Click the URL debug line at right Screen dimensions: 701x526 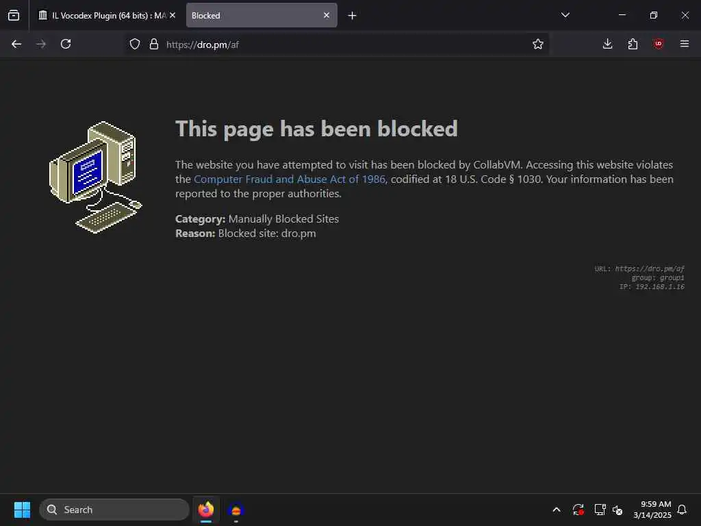[x=639, y=268]
